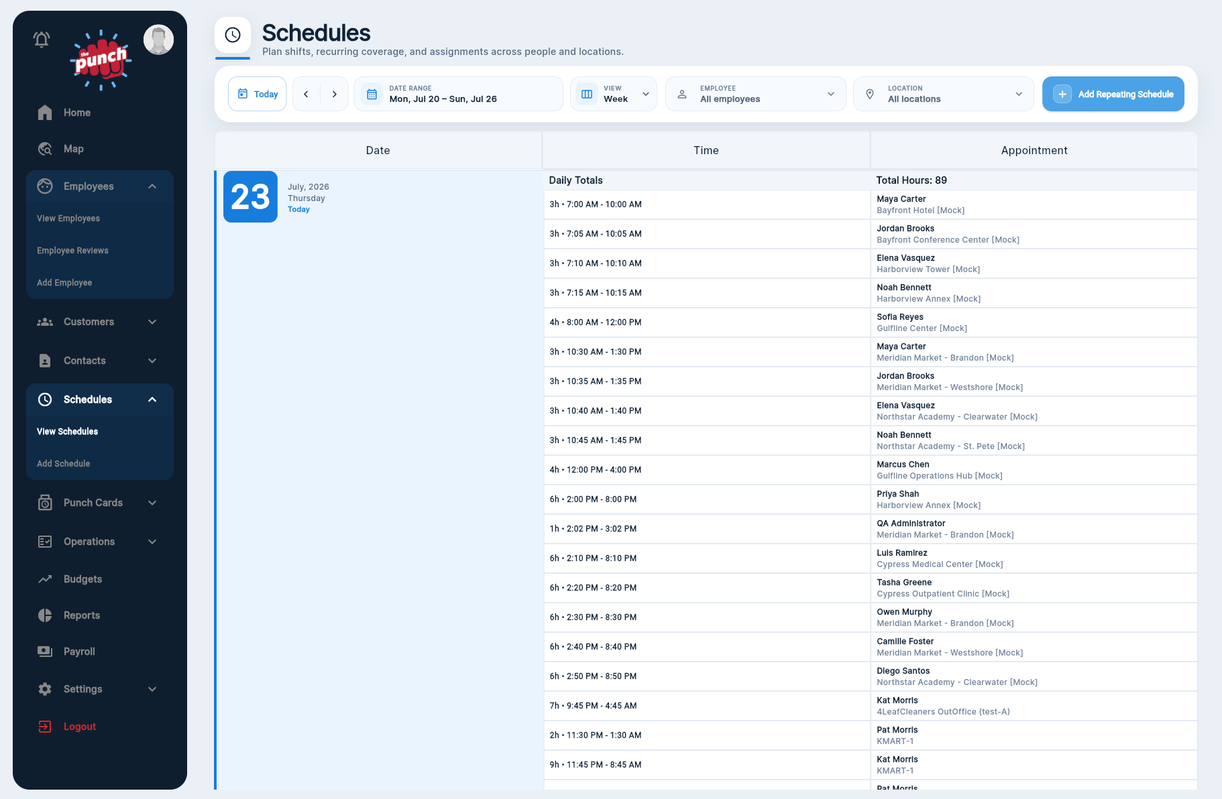Image resolution: width=1222 pixels, height=799 pixels.
Task: Go to next week arrow
Action: [334, 94]
